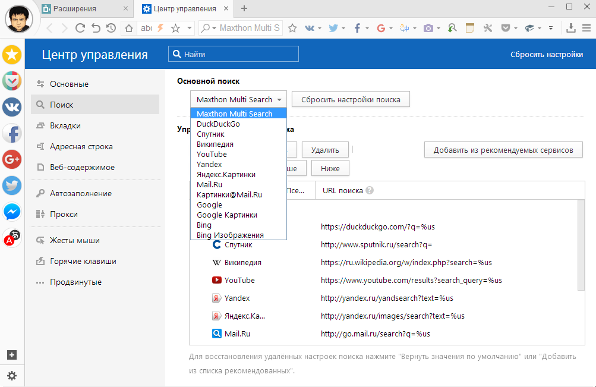Open the Maxthon Multi Search combo box
This screenshot has height=387, width=596.
pyautogui.click(x=238, y=100)
